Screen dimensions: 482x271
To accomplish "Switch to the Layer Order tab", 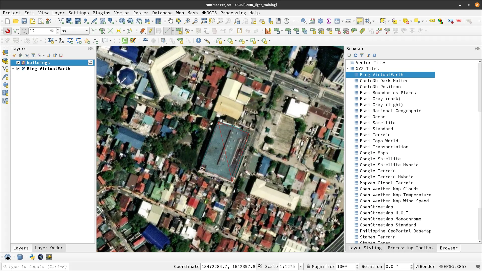I will point(49,248).
